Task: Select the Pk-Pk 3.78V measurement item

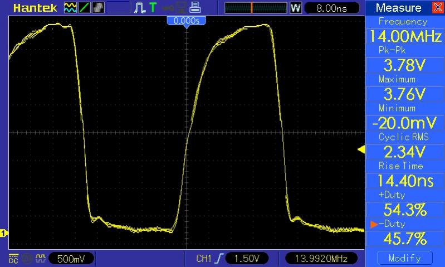Action: (x=403, y=66)
